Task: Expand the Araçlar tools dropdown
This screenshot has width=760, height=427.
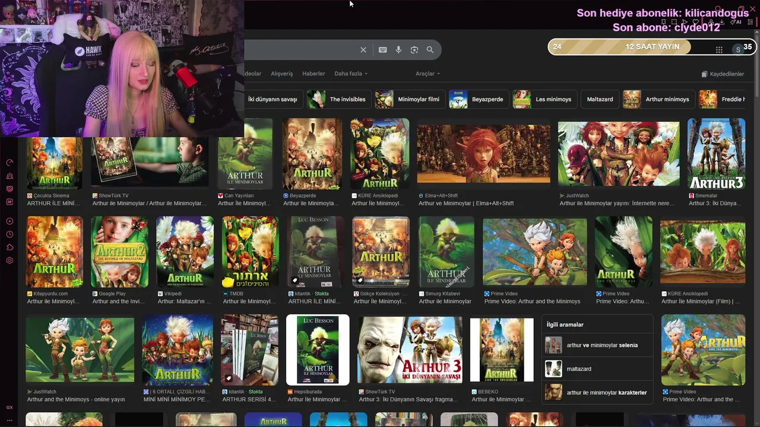Action: (427, 74)
